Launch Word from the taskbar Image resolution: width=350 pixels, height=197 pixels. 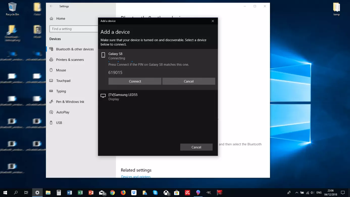[69, 193]
